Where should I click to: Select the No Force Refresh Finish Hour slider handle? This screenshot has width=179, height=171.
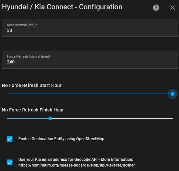50,118
